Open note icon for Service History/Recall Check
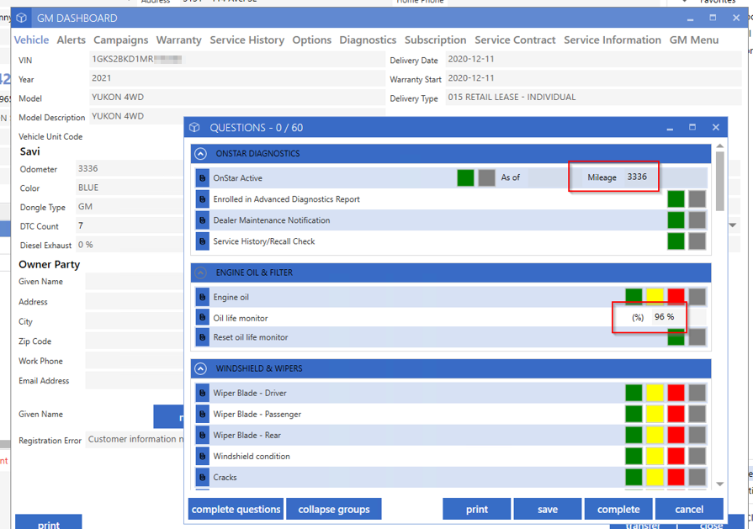The image size is (753, 529). click(202, 241)
